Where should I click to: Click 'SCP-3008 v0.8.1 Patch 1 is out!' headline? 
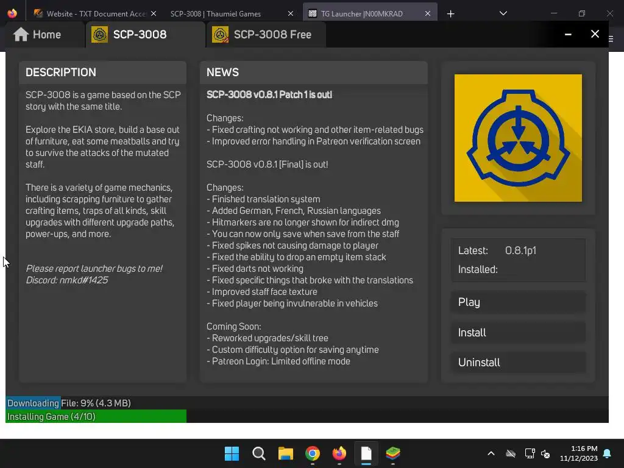pyautogui.click(x=269, y=94)
